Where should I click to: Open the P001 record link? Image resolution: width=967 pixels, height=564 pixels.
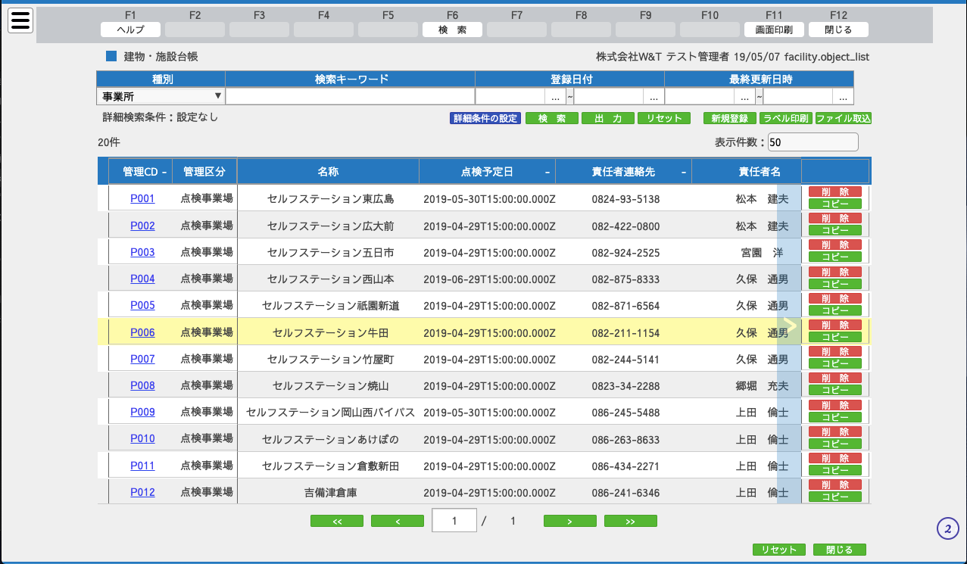coord(142,199)
